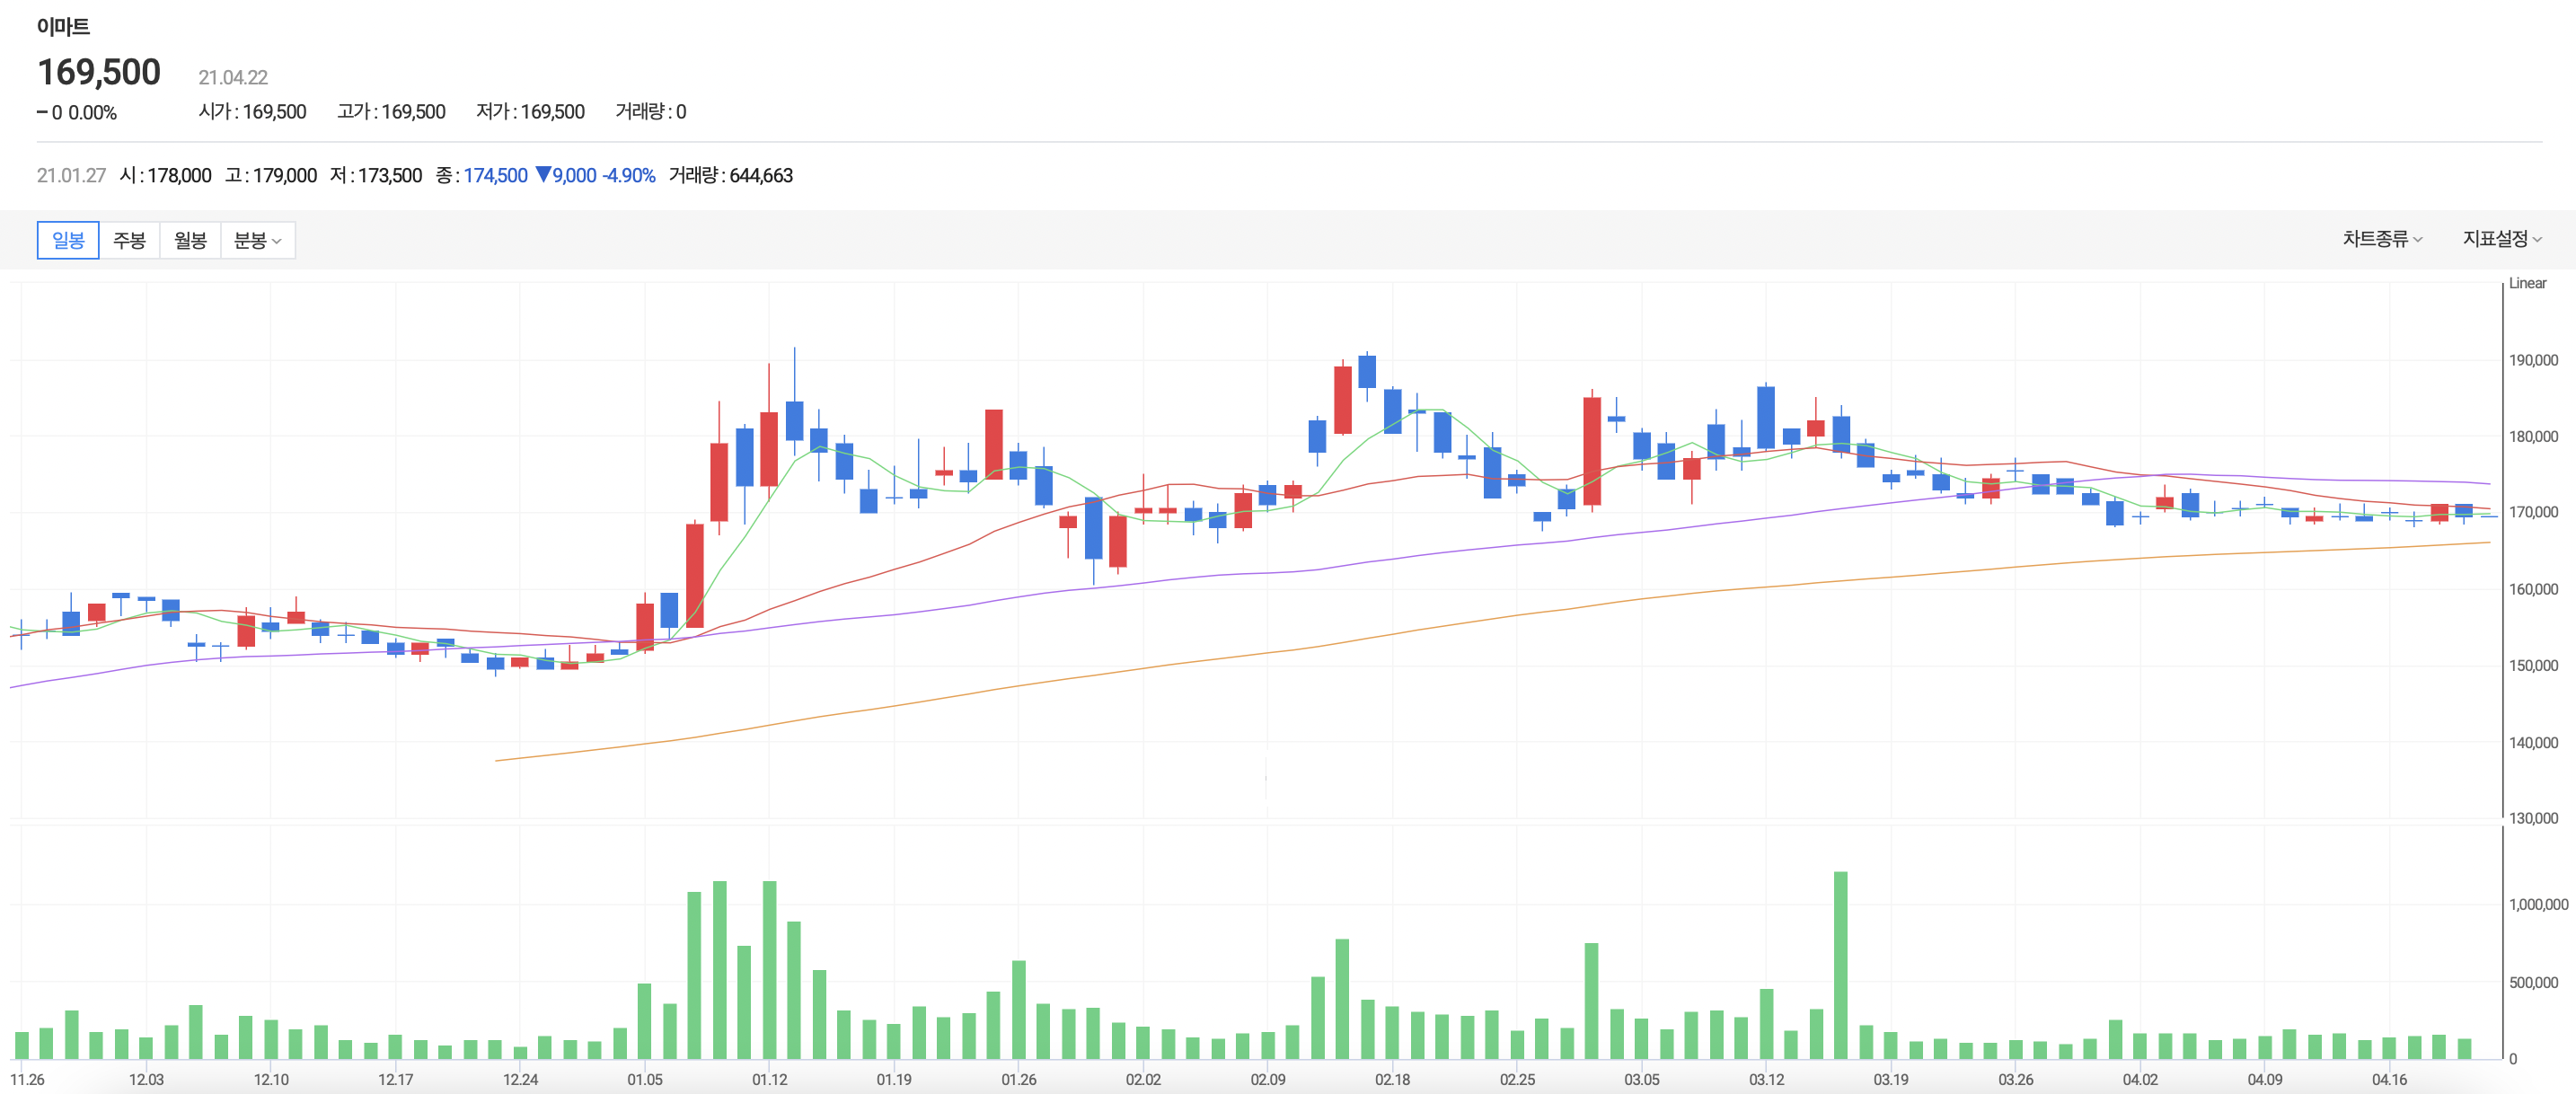
Task: Click the tall red candle just after 02.25
Action: point(1592,450)
